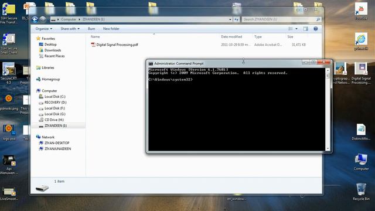Open ZIYANJUNAIDEEN network computer
Image resolution: width=375 pixels, height=211 pixels.
(57, 149)
